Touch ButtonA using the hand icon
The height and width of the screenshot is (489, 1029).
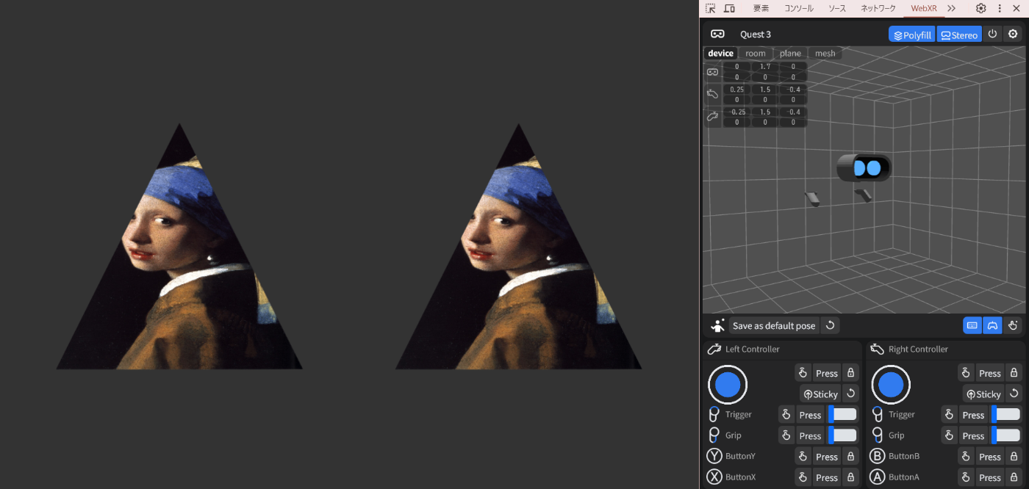tap(967, 477)
